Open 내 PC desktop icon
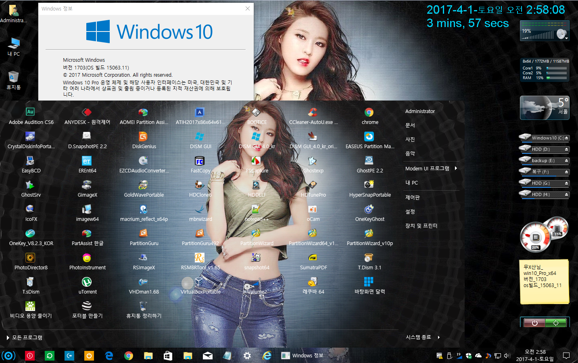 [x=14, y=47]
